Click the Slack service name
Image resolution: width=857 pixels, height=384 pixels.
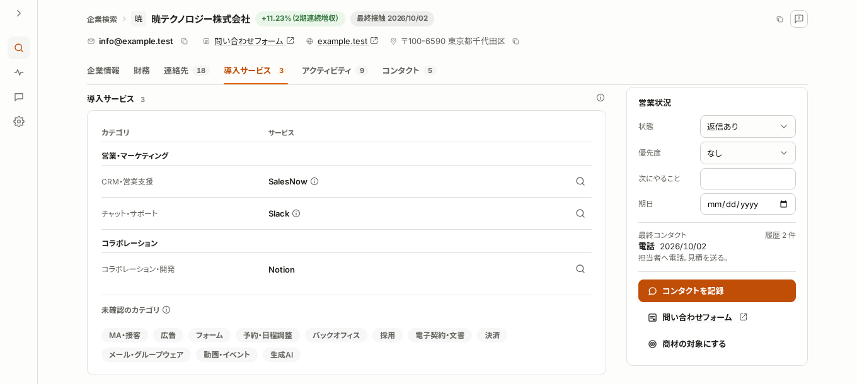tap(279, 213)
